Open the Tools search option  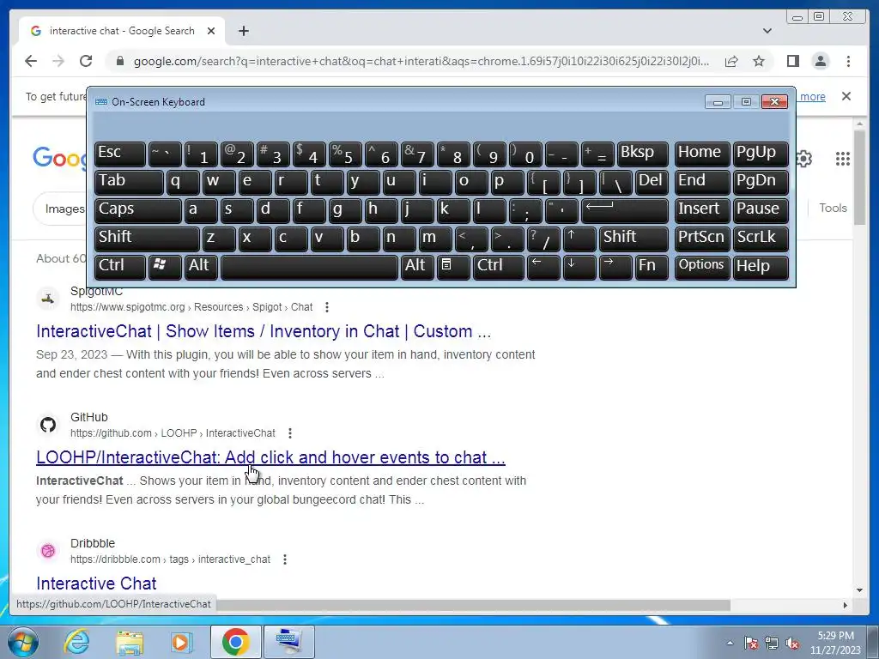click(x=833, y=208)
